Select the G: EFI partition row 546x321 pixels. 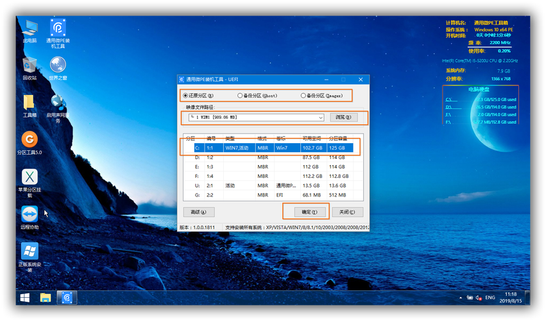273,195
